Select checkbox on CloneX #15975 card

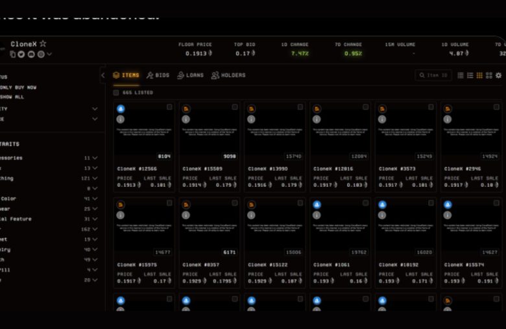[169, 202]
